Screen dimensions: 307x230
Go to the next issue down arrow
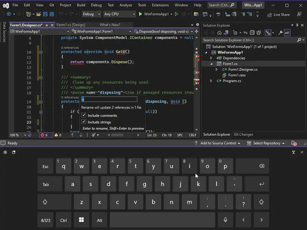tap(81, 135)
